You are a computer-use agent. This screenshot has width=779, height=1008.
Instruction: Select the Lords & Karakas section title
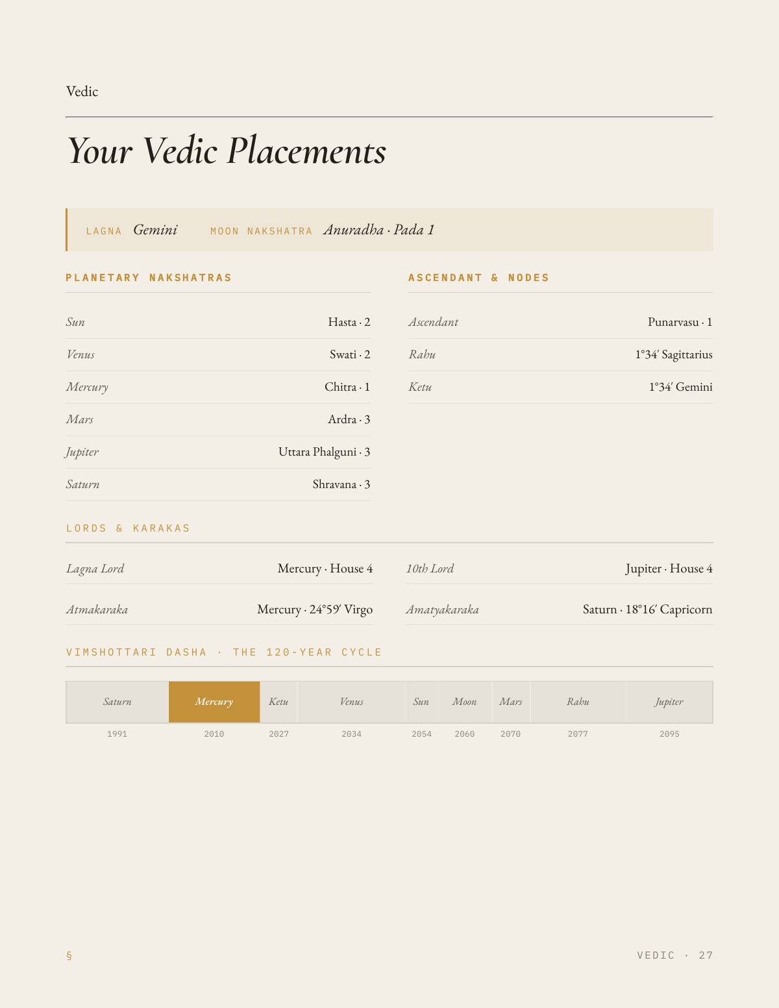[x=128, y=528]
